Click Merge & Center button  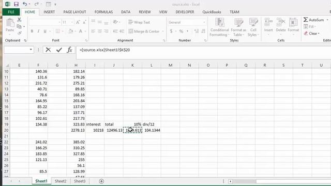click(x=144, y=31)
